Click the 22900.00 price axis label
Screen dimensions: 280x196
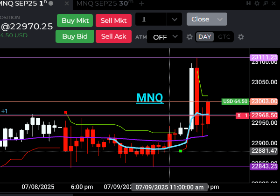tap(264, 143)
